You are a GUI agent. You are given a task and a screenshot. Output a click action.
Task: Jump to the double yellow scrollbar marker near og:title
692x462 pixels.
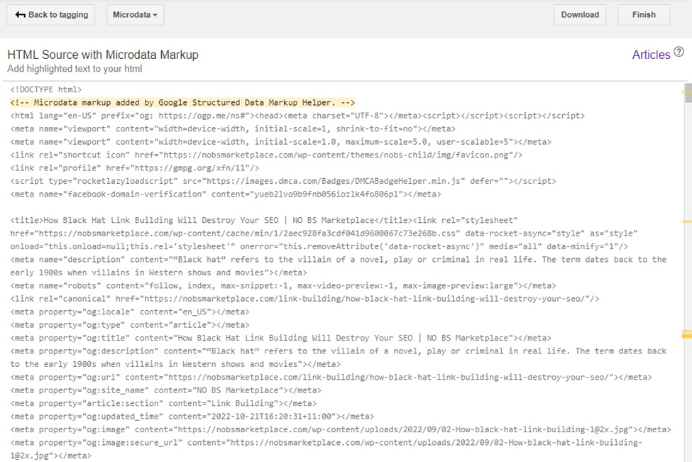pos(687,334)
